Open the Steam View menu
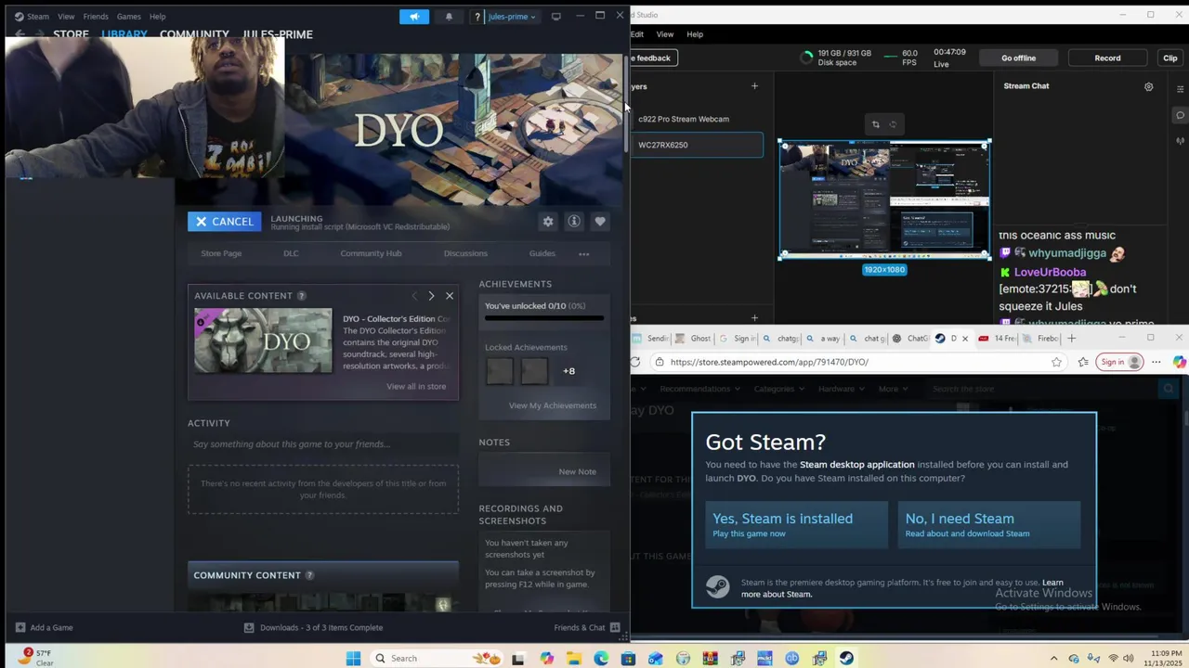 pyautogui.click(x=66, y=17)
